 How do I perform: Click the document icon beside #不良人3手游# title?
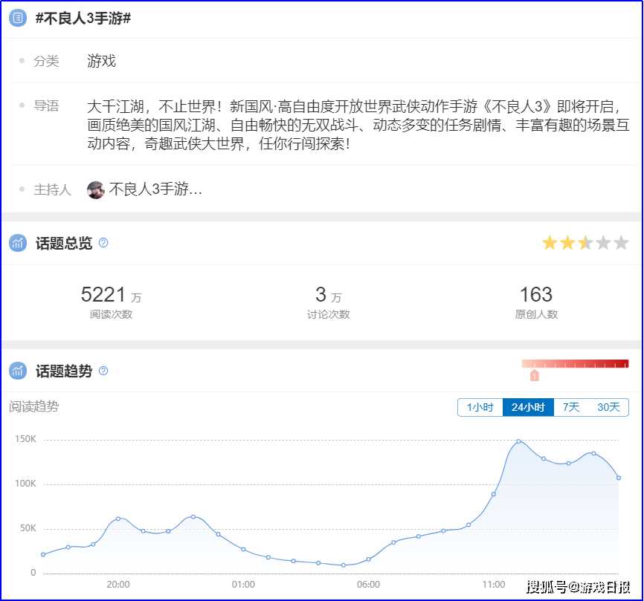(18, 19)
